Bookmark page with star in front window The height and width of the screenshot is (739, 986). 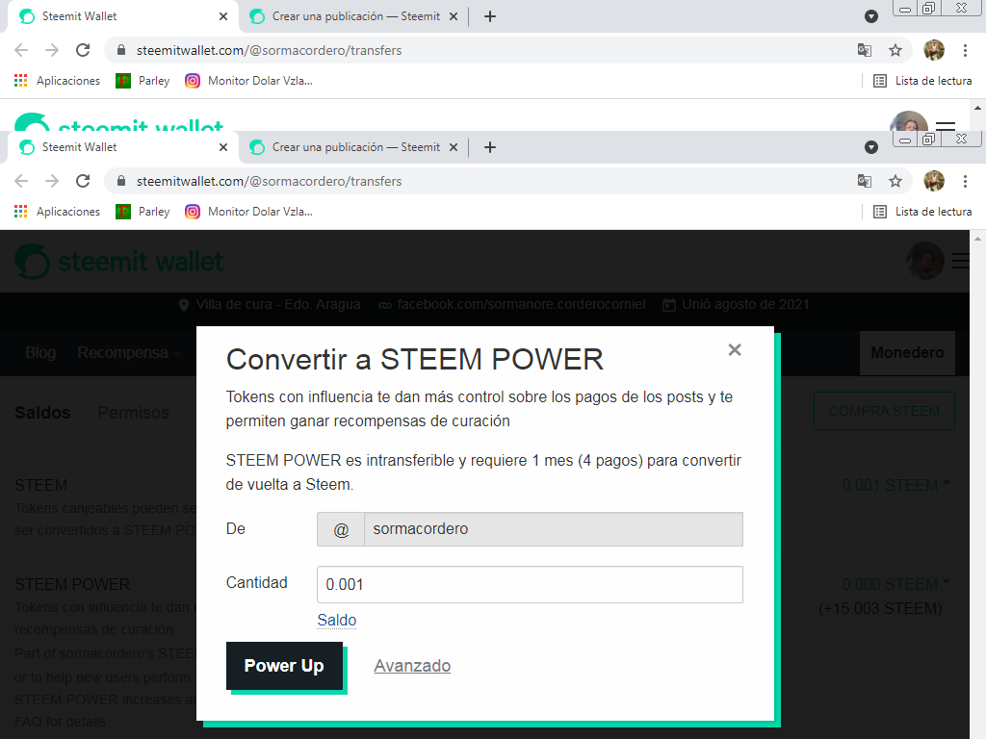pos(895,181)
